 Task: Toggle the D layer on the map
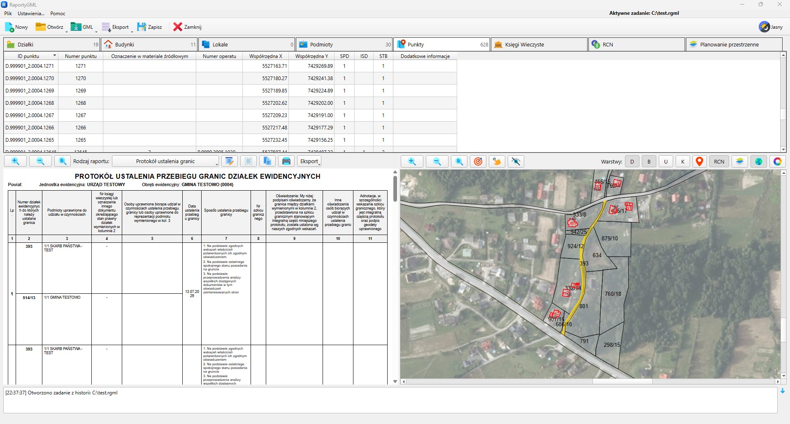pyautogui.click(x=632, y=161)
